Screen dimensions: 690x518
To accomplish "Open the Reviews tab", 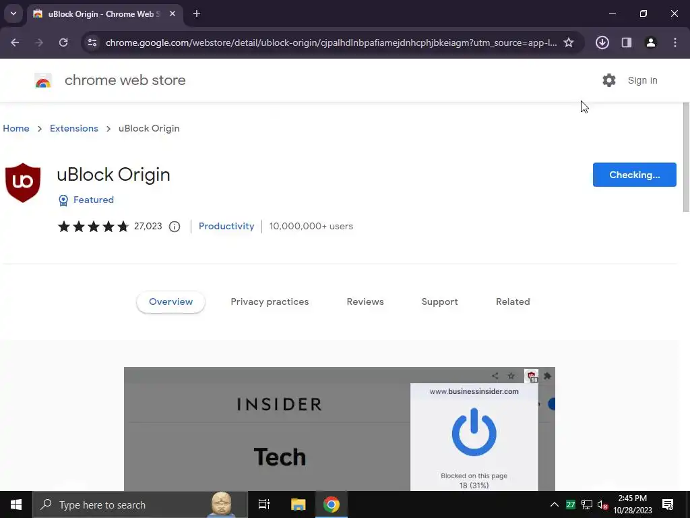I will click(x=365, y=301).
